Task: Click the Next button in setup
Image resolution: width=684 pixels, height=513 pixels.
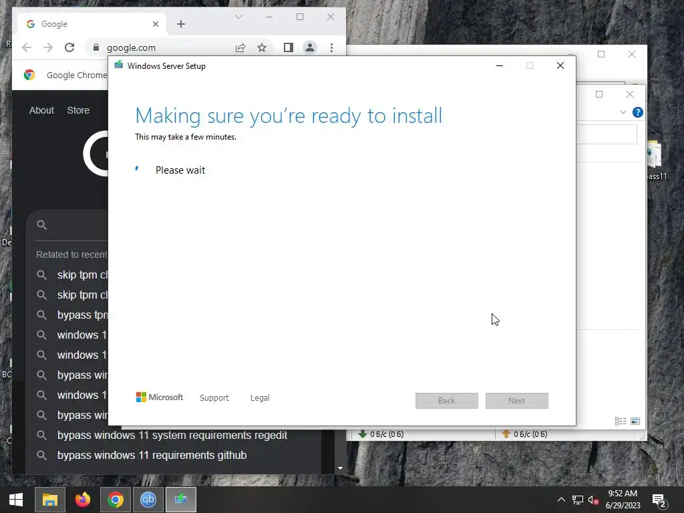Action: [517, 401]
